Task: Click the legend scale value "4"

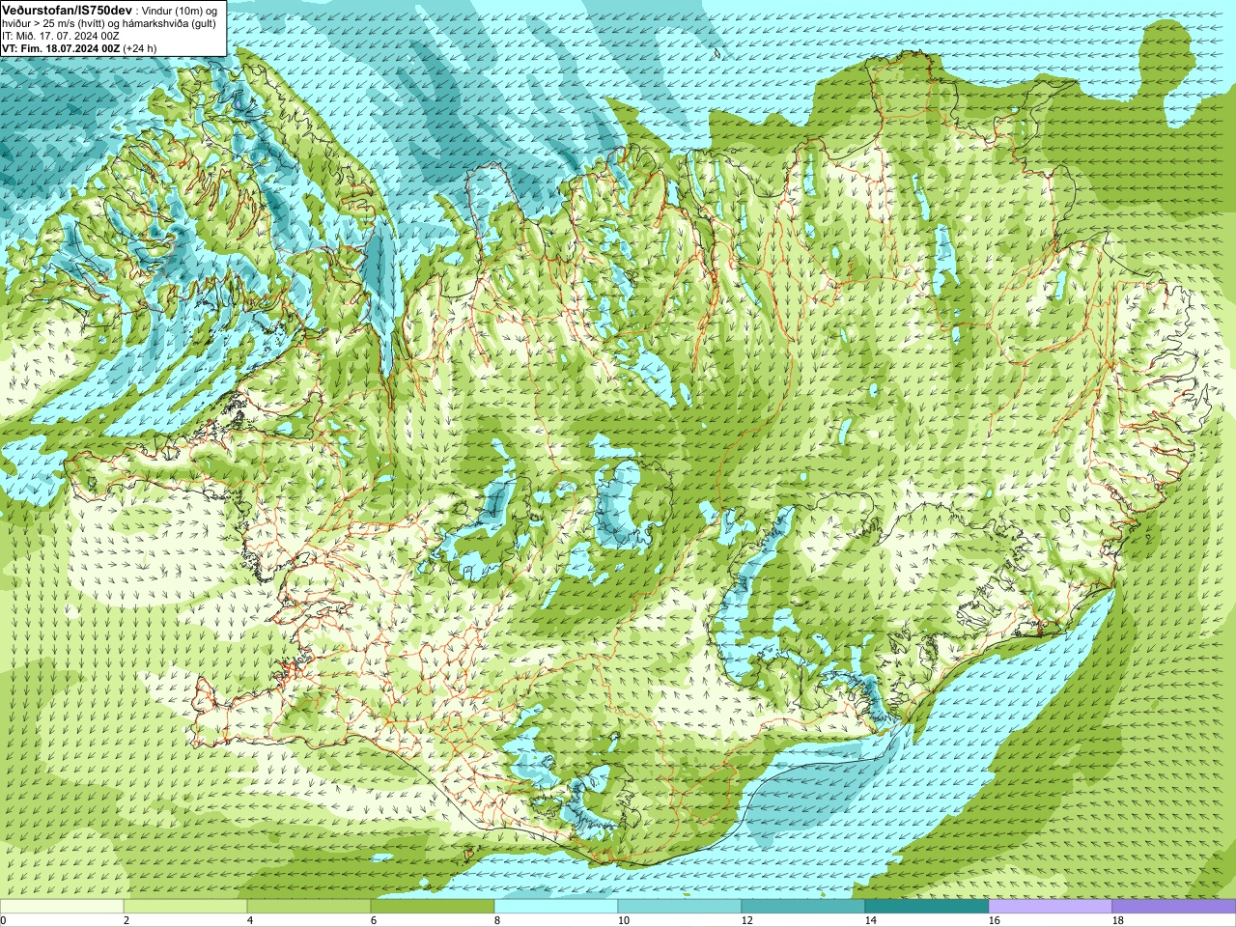Action: [250, 921]
